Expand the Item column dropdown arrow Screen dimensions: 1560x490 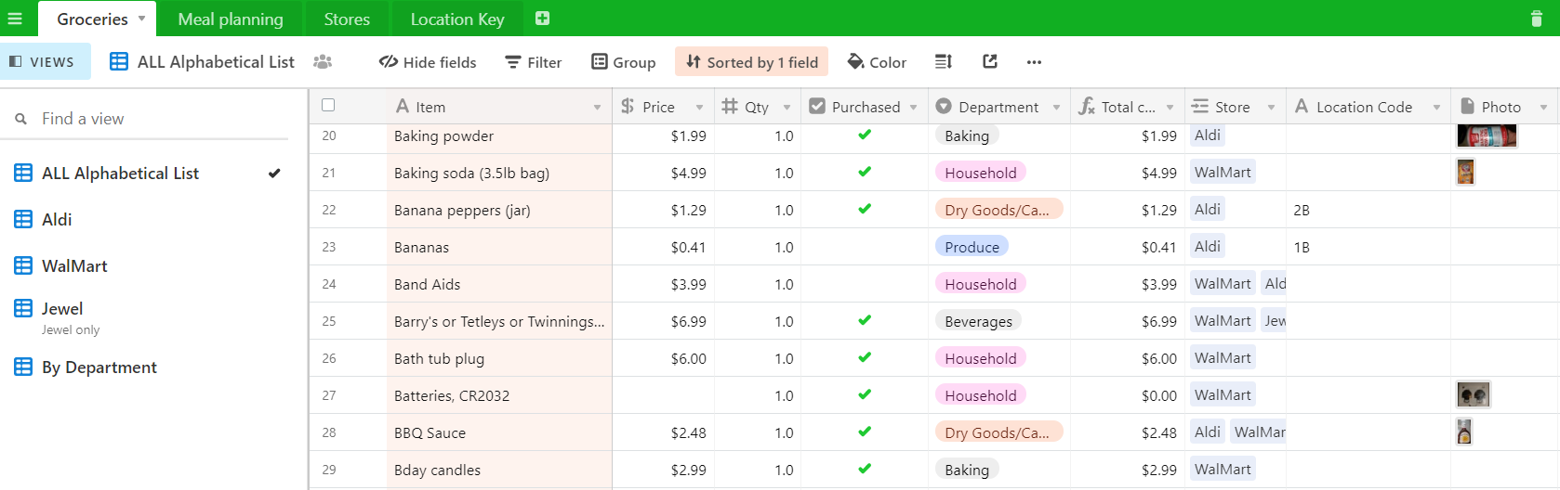click(x=597, y=108)
